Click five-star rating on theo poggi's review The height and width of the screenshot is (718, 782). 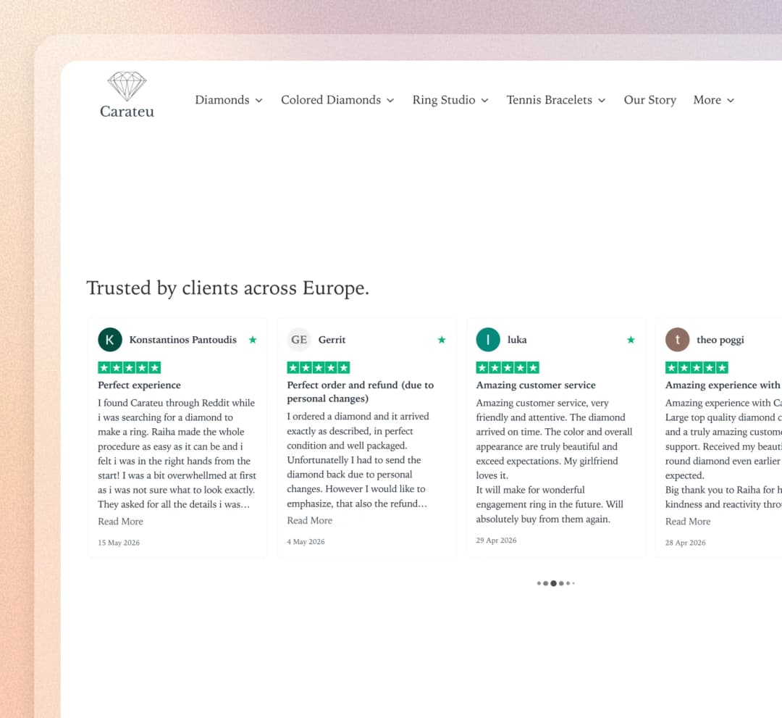[x=697, y=368]
